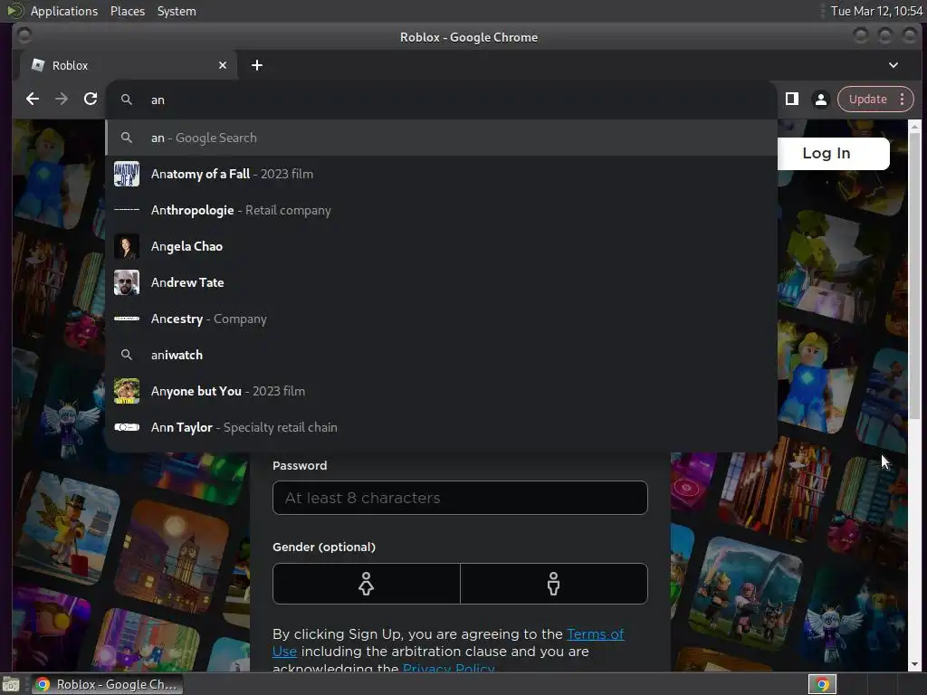Viewport: 927px width, 695px height.
Task: Click the search magnifier in address bar
Action: 127,100
